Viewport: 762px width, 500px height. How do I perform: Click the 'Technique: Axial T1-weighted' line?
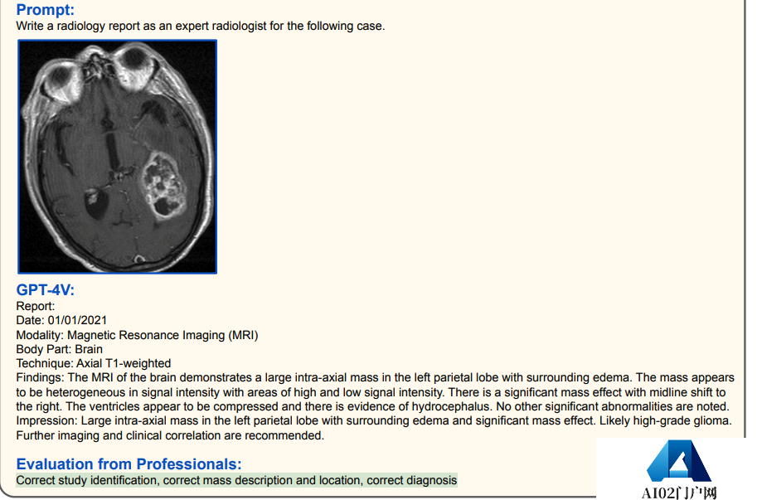(x=94, y=363)
